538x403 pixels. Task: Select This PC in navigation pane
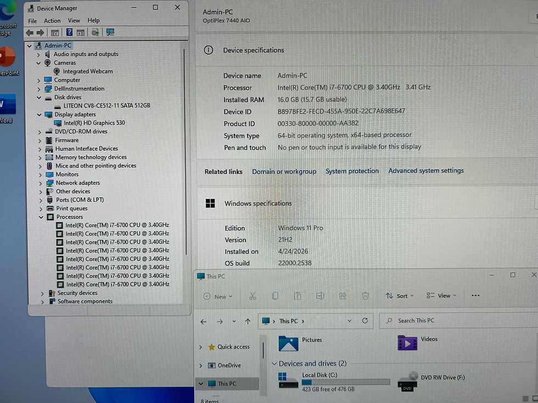click(x=227, y=384)
